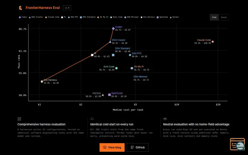Toggle Kimi Code series in legend
Screen dimensions: 248x155
117,17
